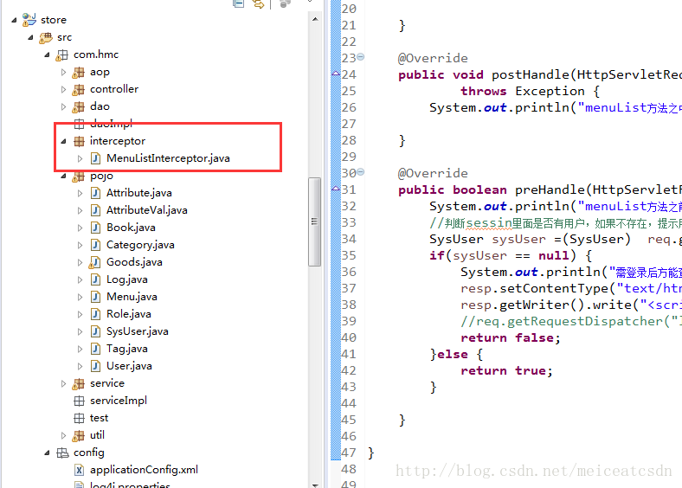
Task: Click Link with Editor toolbar icon
Action: 258,4
